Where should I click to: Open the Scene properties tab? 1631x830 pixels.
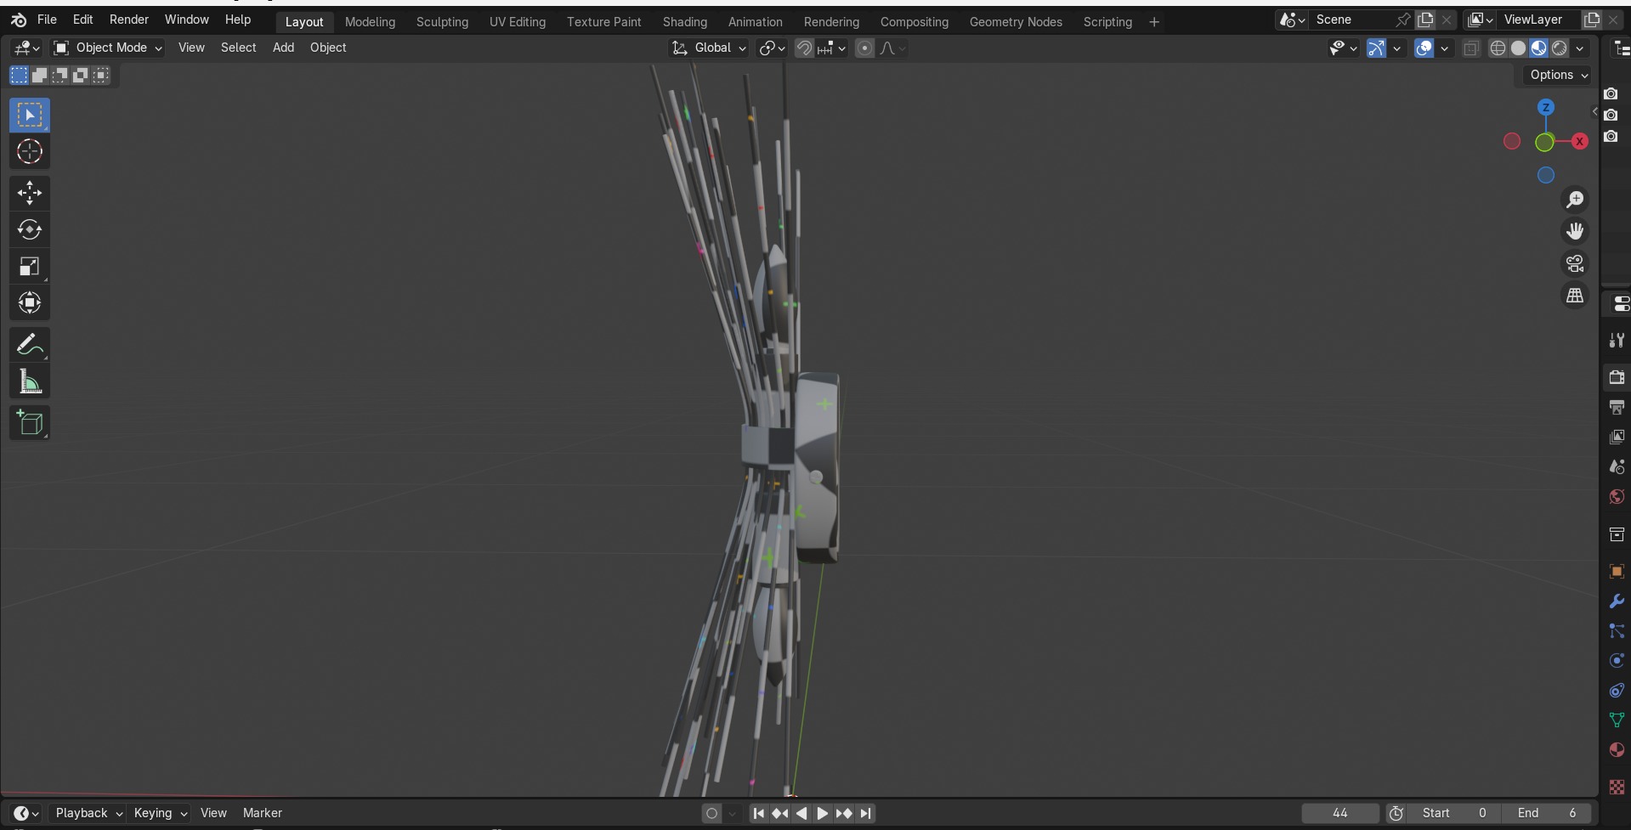[1617, 466]
